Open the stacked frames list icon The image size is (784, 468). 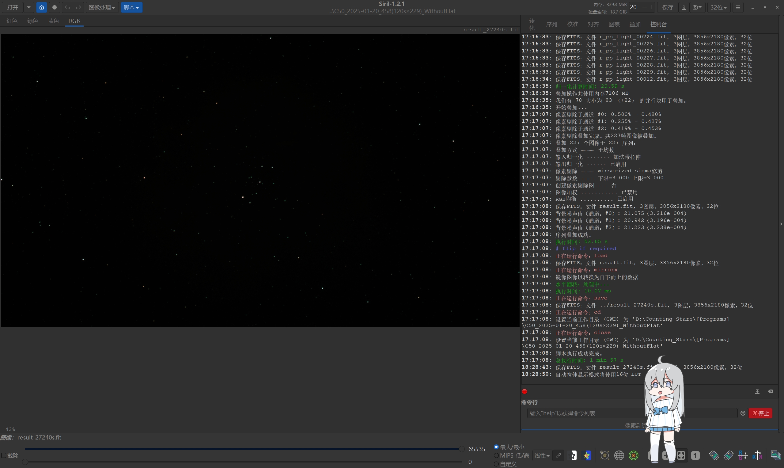click(x=776, y=455)
